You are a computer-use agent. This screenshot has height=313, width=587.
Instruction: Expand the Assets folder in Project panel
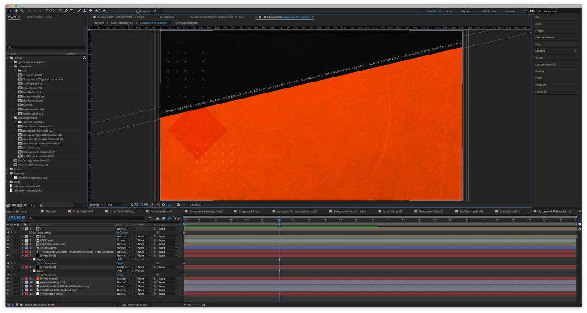pos(7,169)
